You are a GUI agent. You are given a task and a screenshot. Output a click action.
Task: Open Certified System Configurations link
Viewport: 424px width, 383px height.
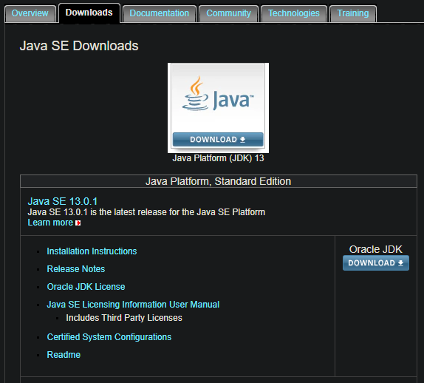[x=109, y=337]
